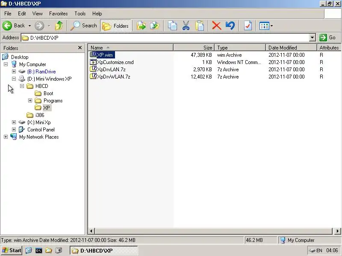This screenshot has height=256, width=342.
Task: Sort by the Attributes column header
Action: point(329,47)
